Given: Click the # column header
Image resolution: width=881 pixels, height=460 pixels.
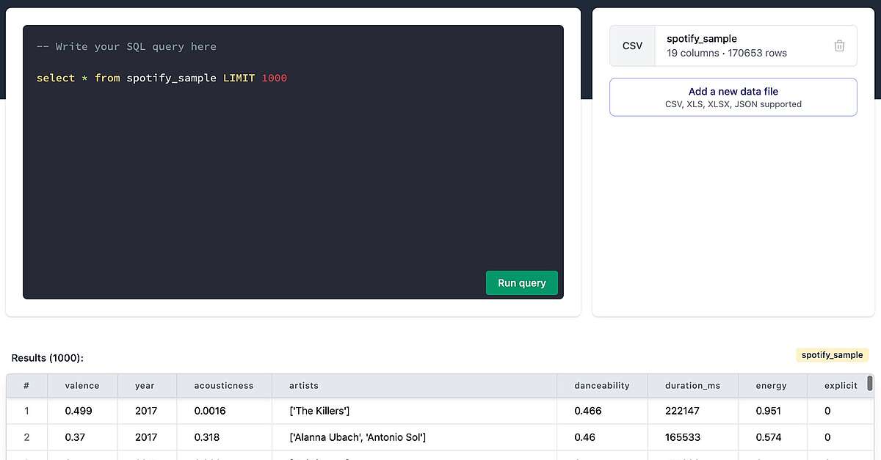Looking at the screenshot, I should point(26,385).
